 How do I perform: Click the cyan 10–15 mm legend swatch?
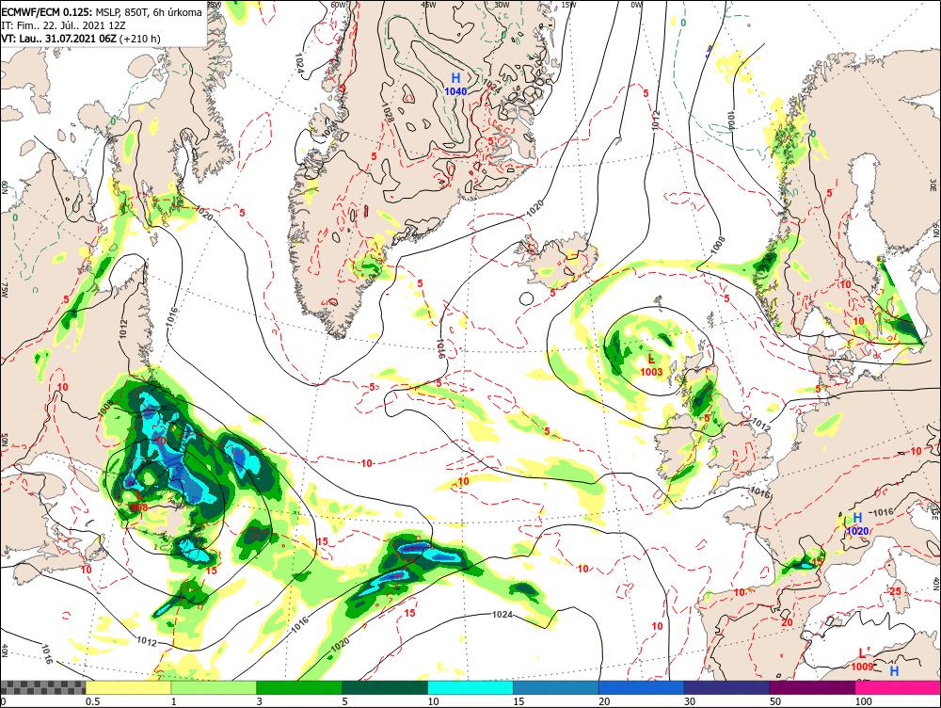470,687
